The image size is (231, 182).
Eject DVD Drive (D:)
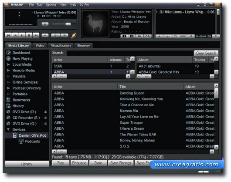46,112
